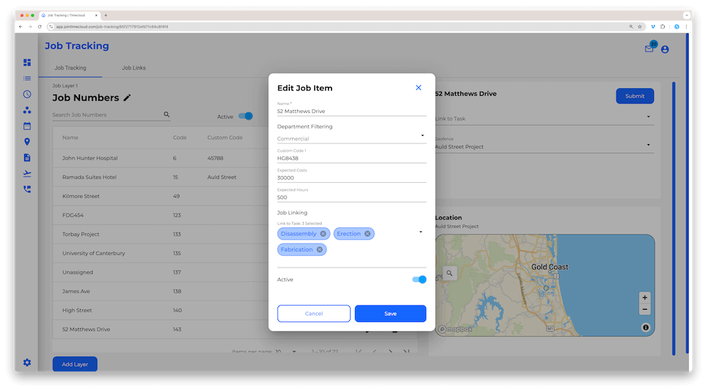Viewport: 707px width, 391px height.
Task: Open the clock timesheet sidebar icon
Action: tap(27, 94)
